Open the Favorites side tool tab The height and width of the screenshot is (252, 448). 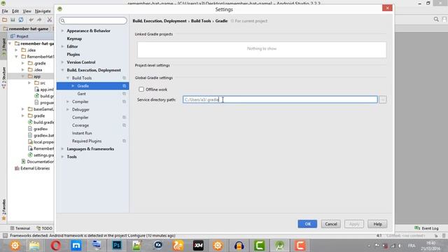coord(3,209)
